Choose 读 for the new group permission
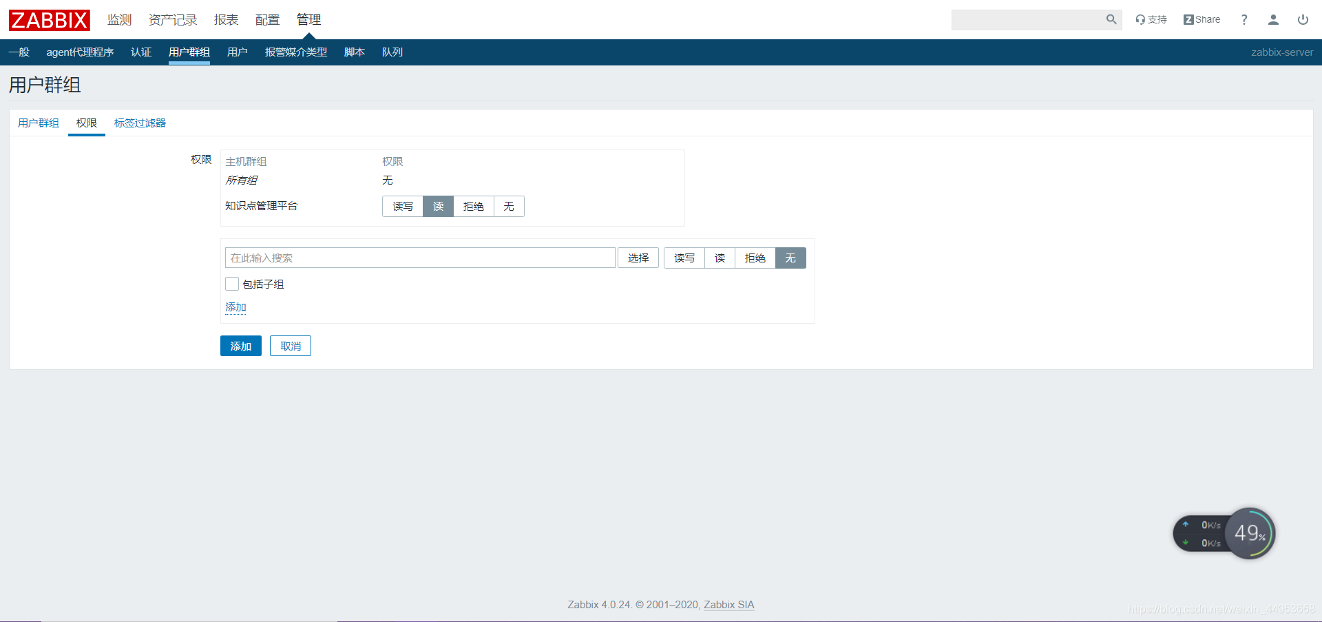 point(720,258)
